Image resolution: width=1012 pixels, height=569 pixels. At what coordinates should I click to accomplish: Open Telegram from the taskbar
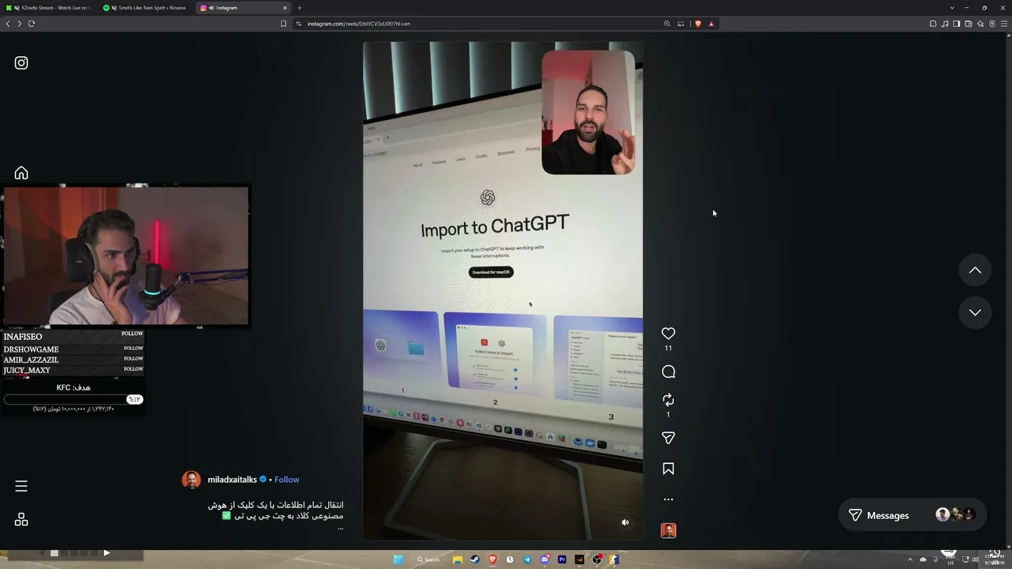(x=527, y=560)
